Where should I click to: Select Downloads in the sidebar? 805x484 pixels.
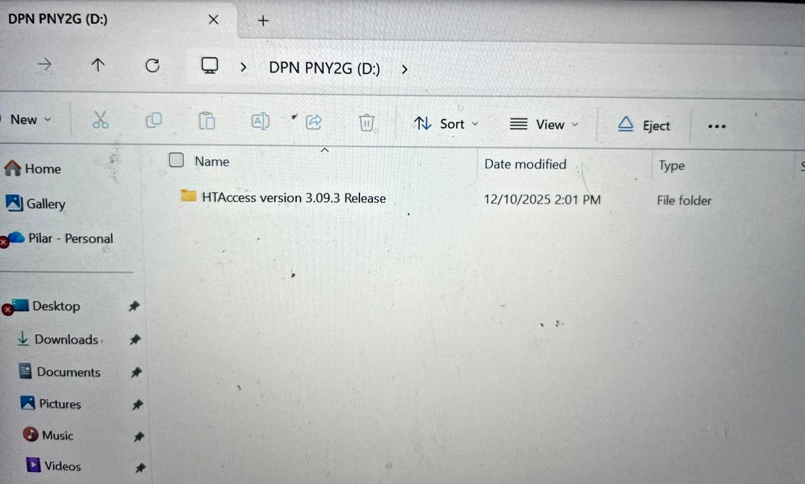click(65, 340)
